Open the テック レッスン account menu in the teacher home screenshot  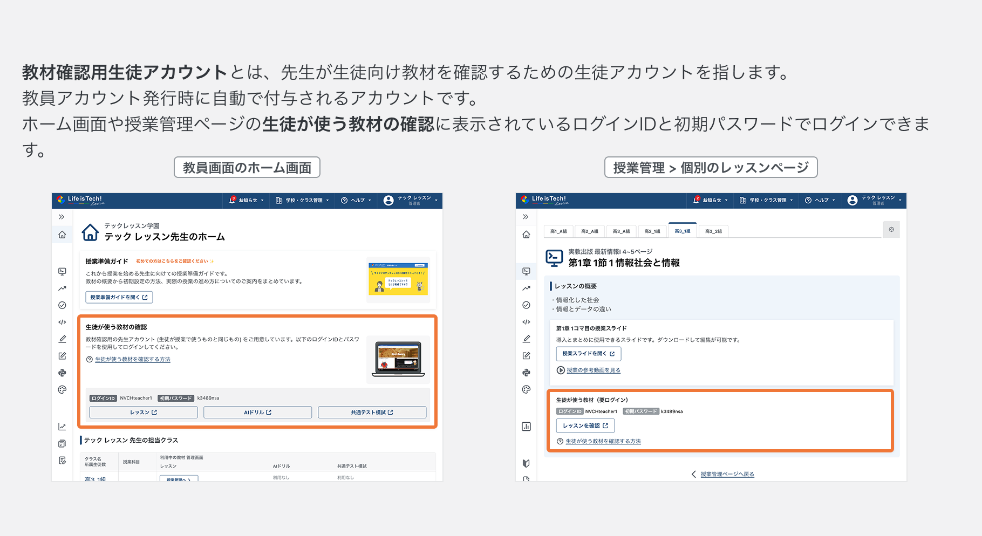(410, 200)
